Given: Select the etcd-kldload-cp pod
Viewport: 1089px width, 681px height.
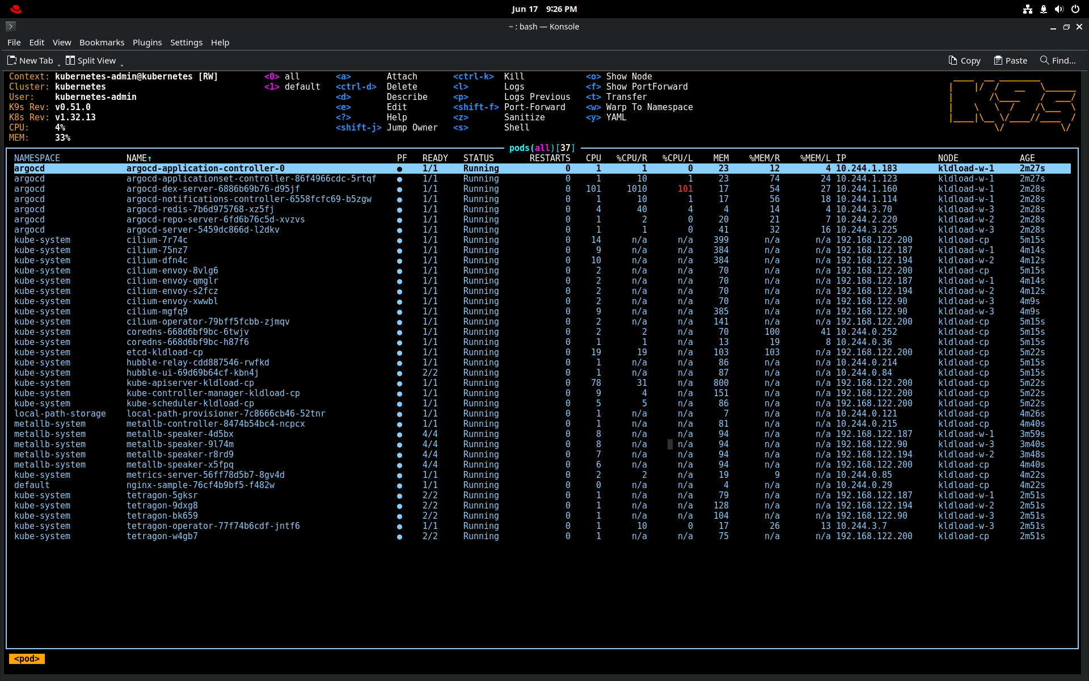Looking at the screenshot, I should [x=164, y=352].
